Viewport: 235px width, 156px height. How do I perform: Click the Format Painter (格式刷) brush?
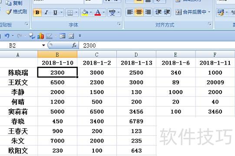click(x=17, y=12)
